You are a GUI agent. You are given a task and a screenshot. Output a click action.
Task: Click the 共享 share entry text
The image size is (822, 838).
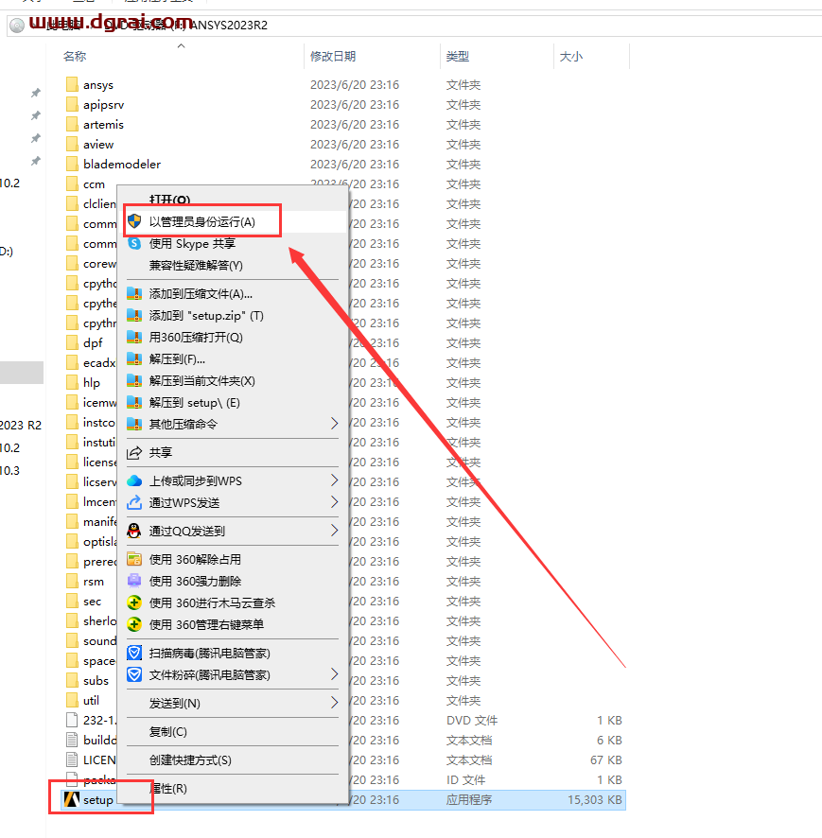161,453
